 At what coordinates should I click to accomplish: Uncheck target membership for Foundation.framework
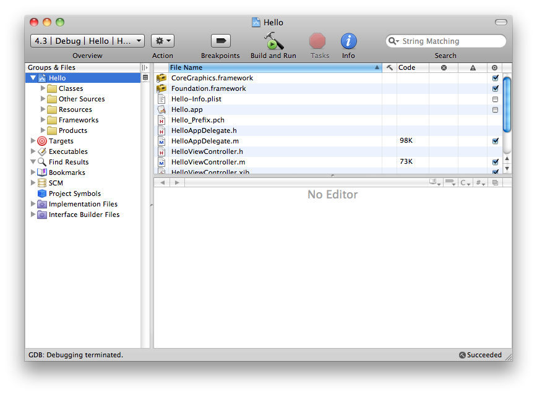[495, 88]
